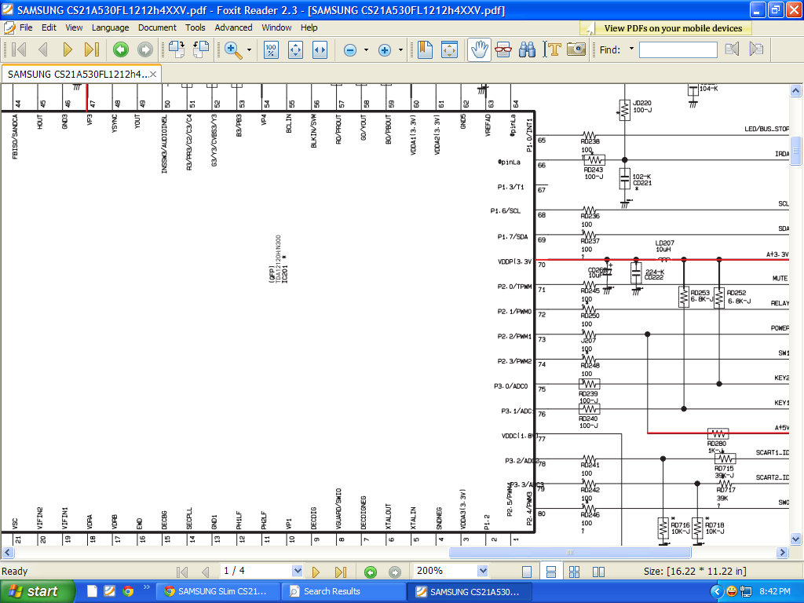804x603 pixels.
Task: Select continuous page layout icon
Action: point(551,572)
